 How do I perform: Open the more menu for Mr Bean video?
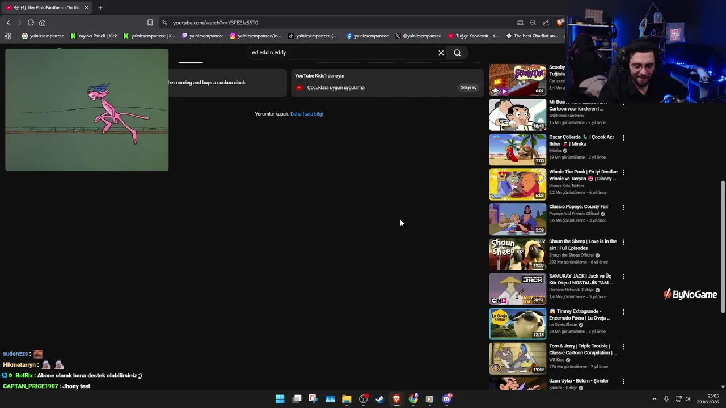623,103
